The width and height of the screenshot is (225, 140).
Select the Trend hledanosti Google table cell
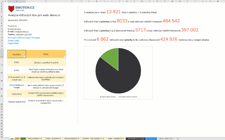[17, 86]
